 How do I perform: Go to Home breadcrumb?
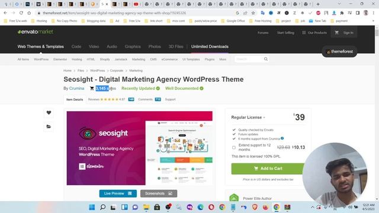[68, 70]
